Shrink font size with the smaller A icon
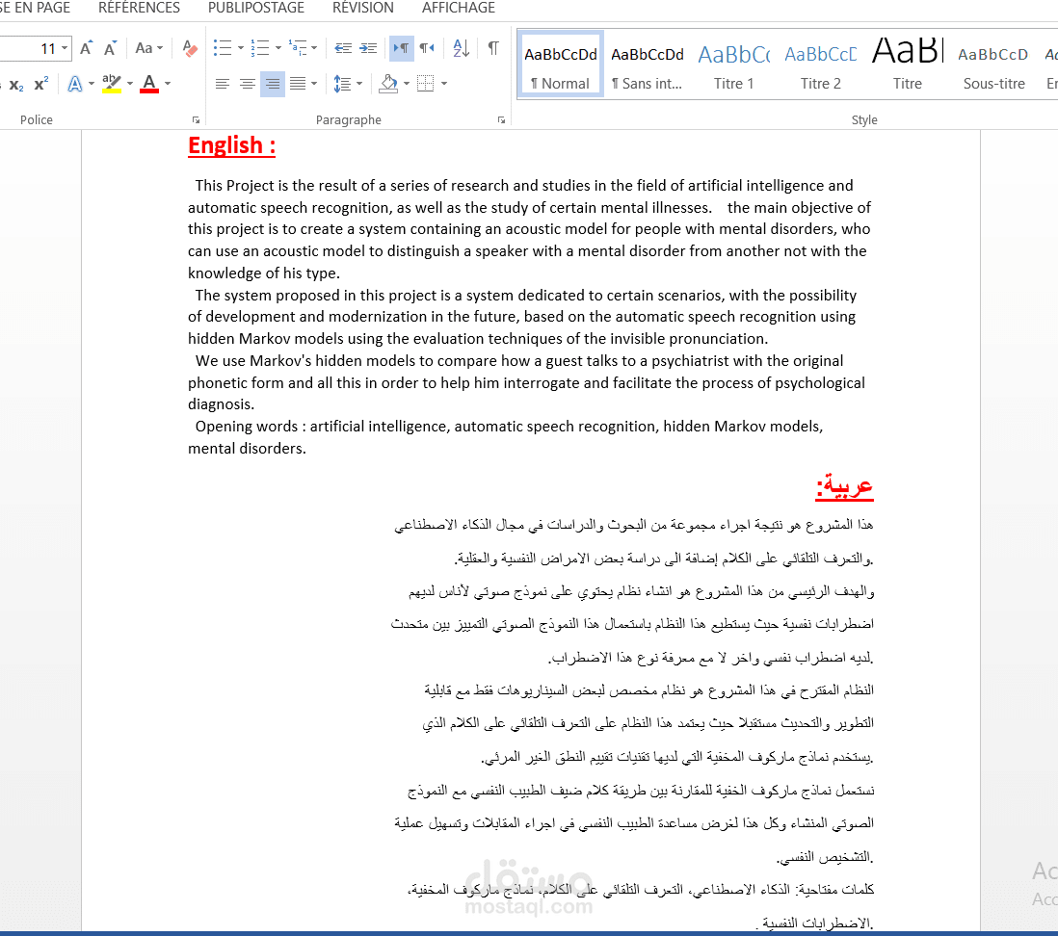The image size is (1058, 936). pyautogui.click(x=110, y=48)
